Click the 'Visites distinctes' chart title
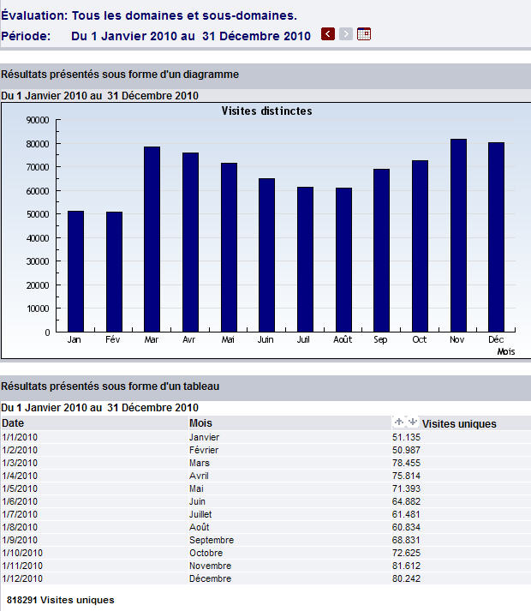 coord(266,111)
